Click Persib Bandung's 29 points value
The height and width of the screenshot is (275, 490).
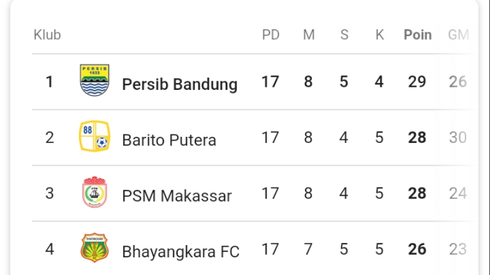[417, 82]
